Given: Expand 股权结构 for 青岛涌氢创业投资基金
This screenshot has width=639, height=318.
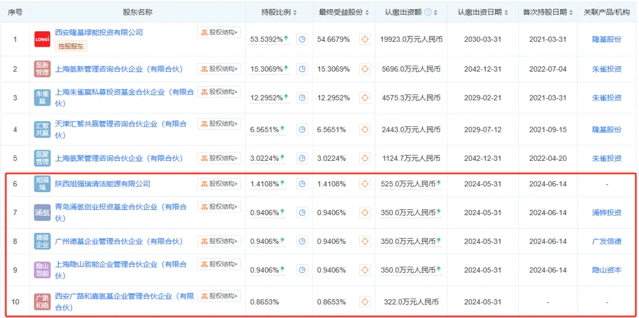Looking at the screenshot, I should (x=219, y=206).
